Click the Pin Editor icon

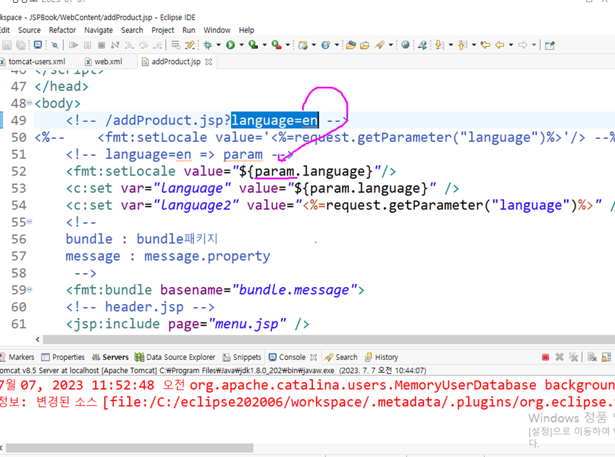[x=550, y=45]
